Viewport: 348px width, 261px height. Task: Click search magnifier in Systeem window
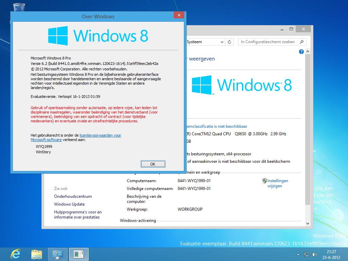302,42
